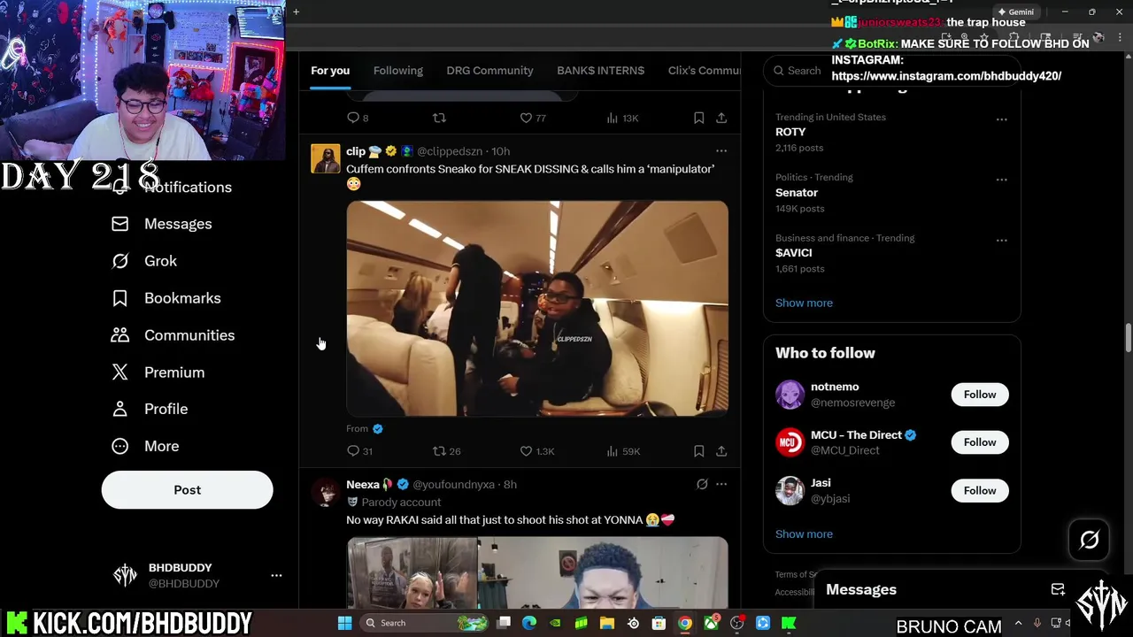Open Windows Start menu
Viewport: 1133px width, 637px height.
pos(344,623)
